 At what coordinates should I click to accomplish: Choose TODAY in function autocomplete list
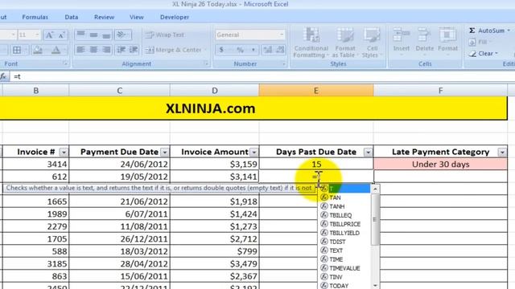[x=345, y=286]
